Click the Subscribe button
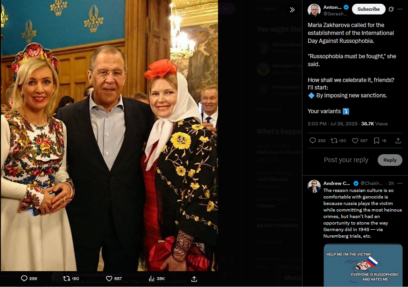This screenshot has width=408, height=287. coord(368,9)
